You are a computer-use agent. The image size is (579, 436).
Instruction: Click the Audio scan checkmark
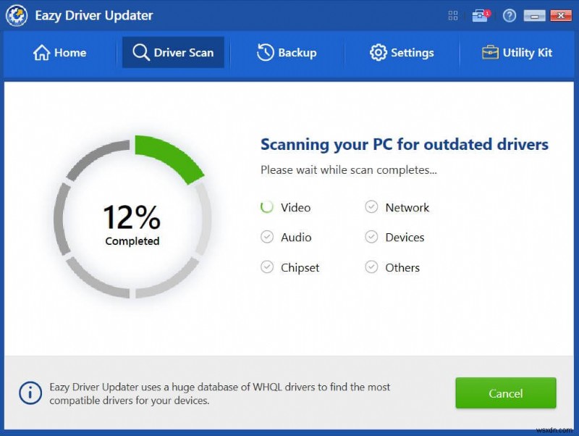(x=266, y=237)
